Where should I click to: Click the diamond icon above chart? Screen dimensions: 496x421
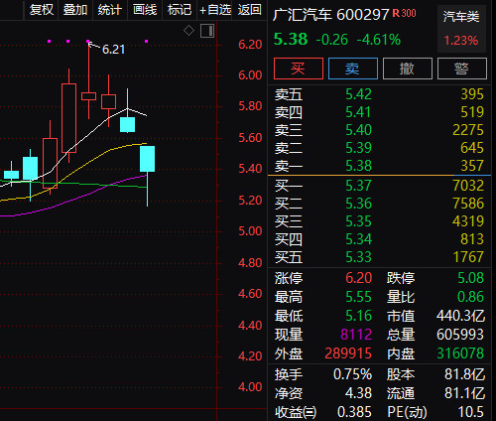[x=188, y=31]
